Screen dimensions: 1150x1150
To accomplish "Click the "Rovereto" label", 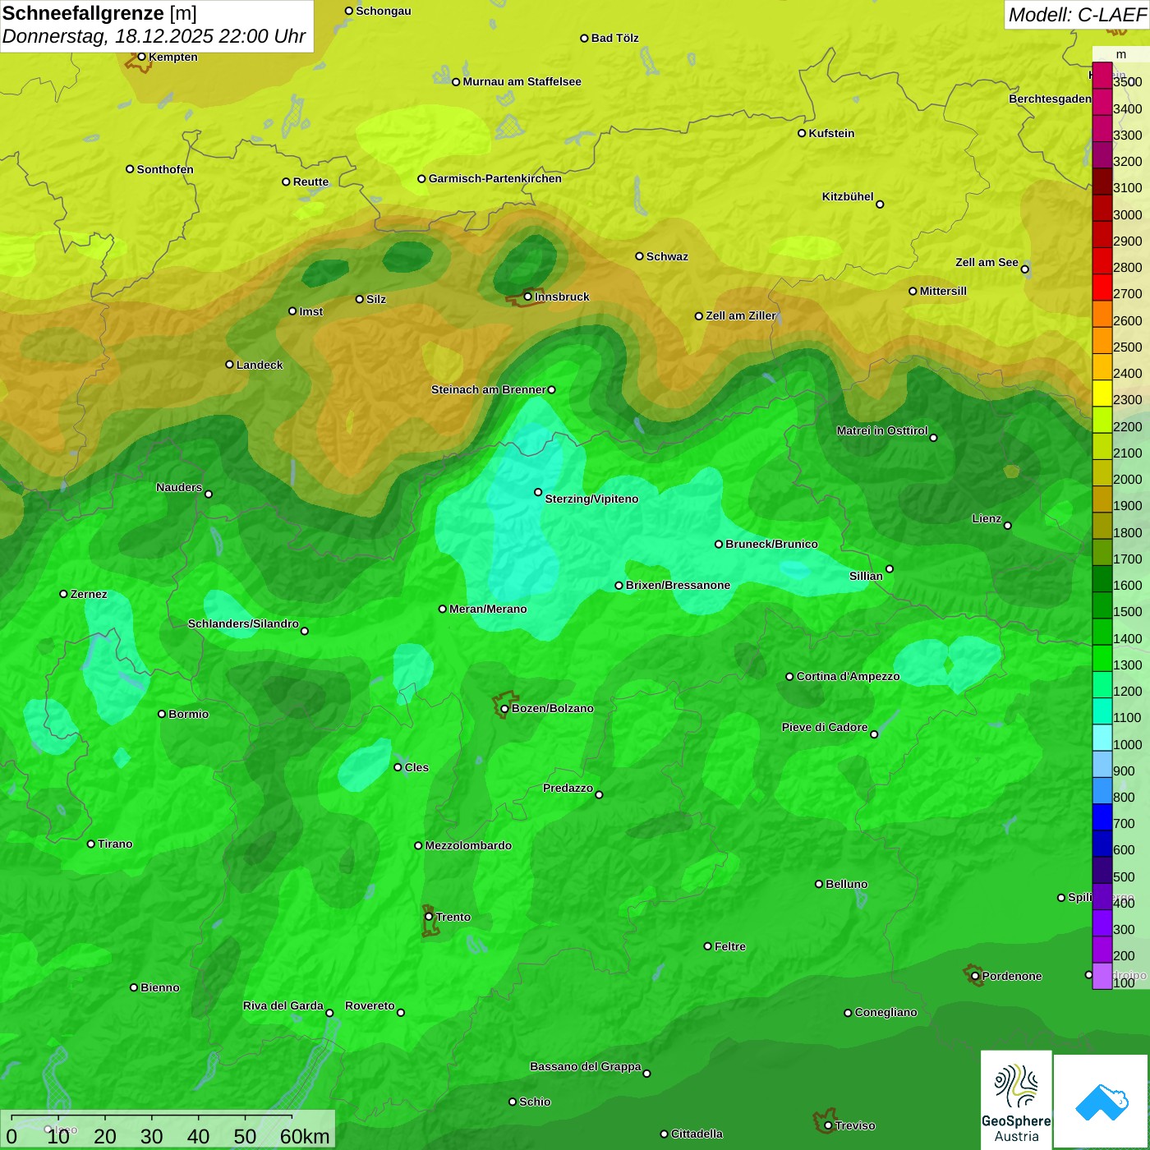I will point(370,1005).
